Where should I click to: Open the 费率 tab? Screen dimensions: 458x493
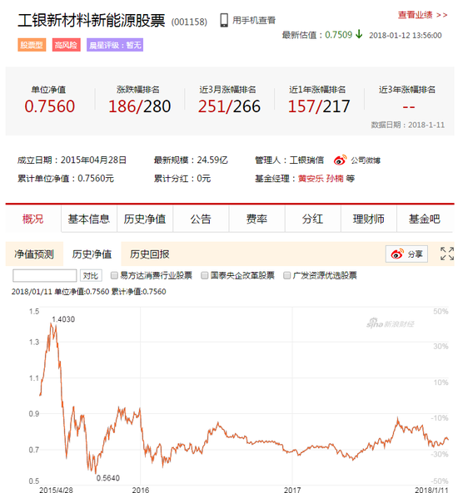[256, 219]
